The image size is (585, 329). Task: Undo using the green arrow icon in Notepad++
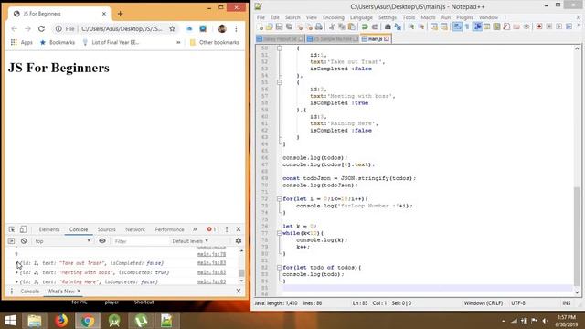point(365,27)
